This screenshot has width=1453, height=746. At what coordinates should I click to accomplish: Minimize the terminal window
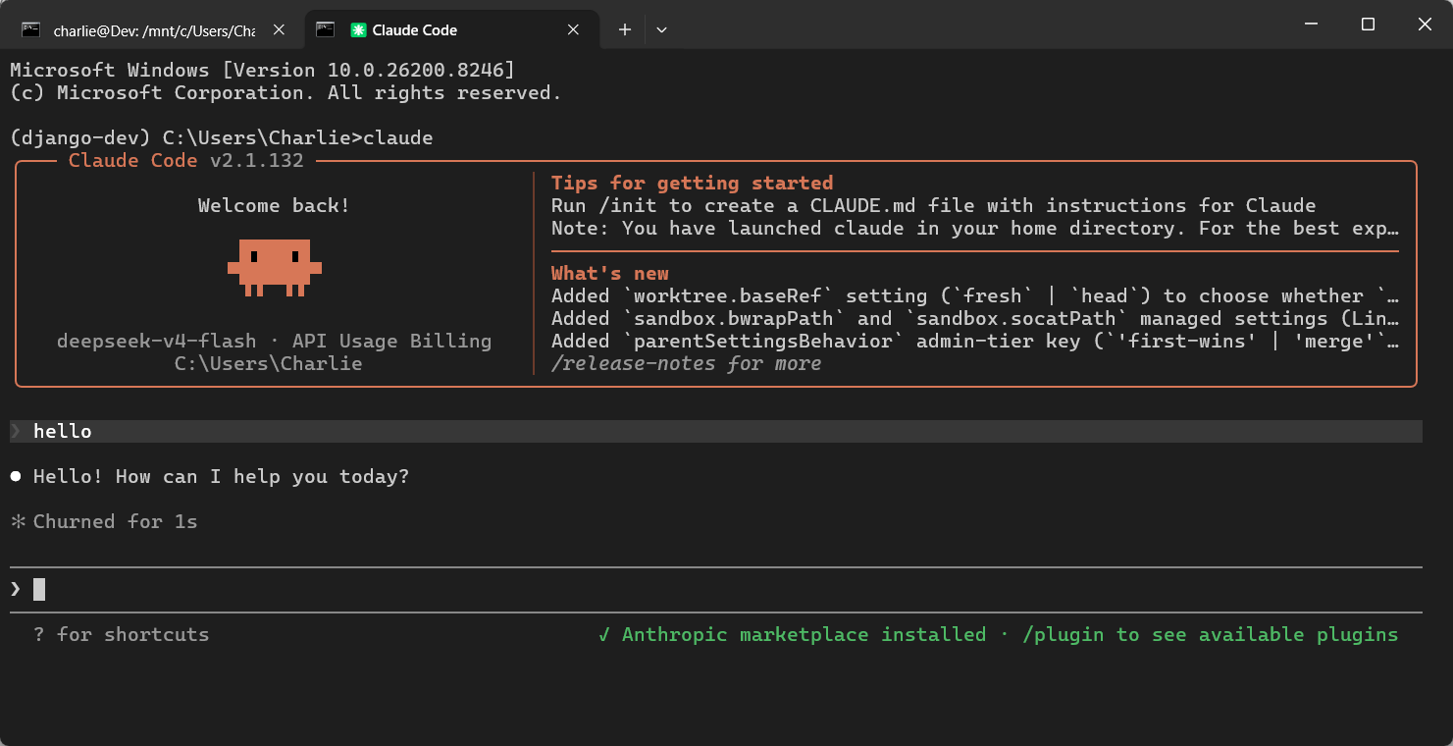[x=1309, y=25]
